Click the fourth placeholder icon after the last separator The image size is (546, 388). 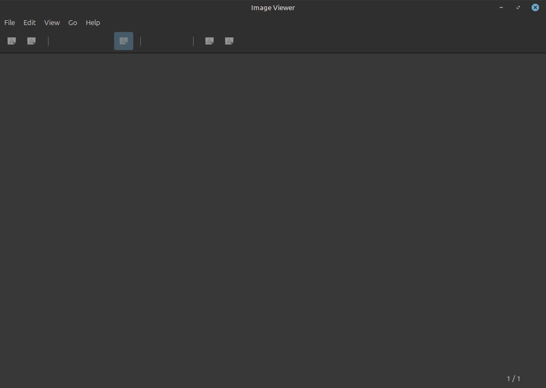coord(210,41)
